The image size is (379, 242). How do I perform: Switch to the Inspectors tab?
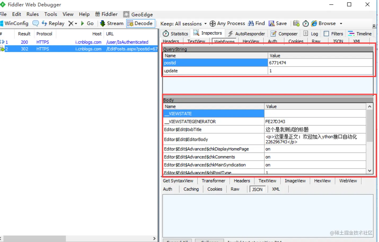[208, 33]
